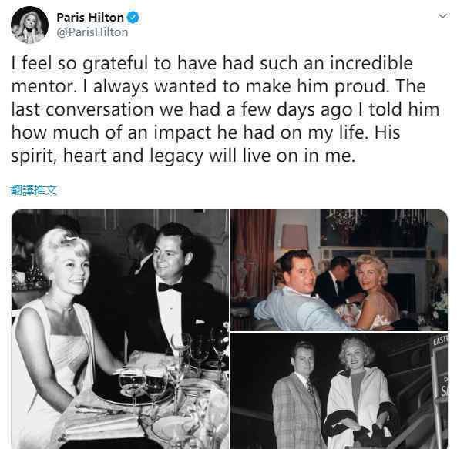Open Paris Hilton's profile avatar

point(29,25)
